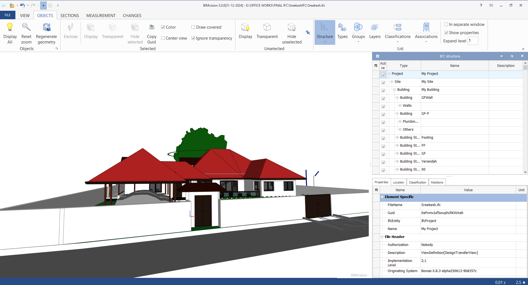The image size is (528, 285).
Task: Switch to the CHANGES ribbon tab
Action: pos(132,15)
